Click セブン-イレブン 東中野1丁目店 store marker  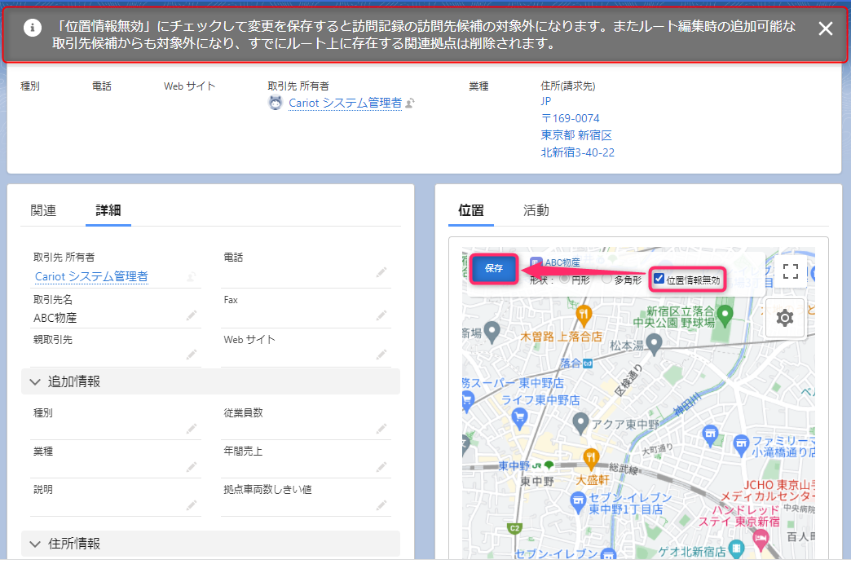(x=578, y=501)
